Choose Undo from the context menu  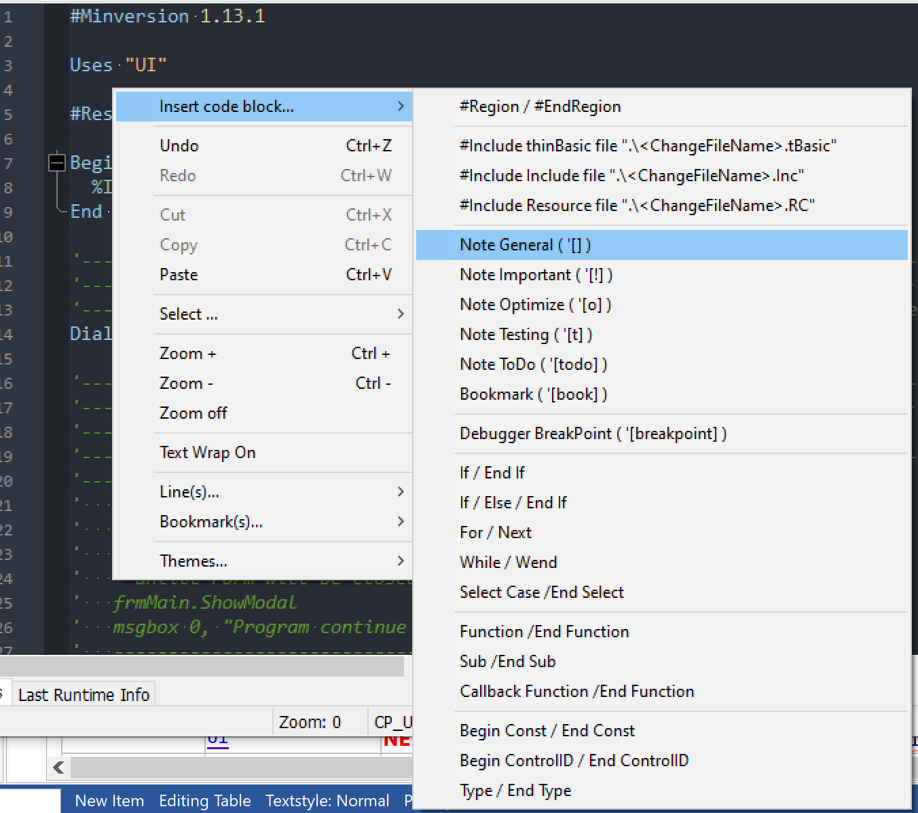click(179, 146)
